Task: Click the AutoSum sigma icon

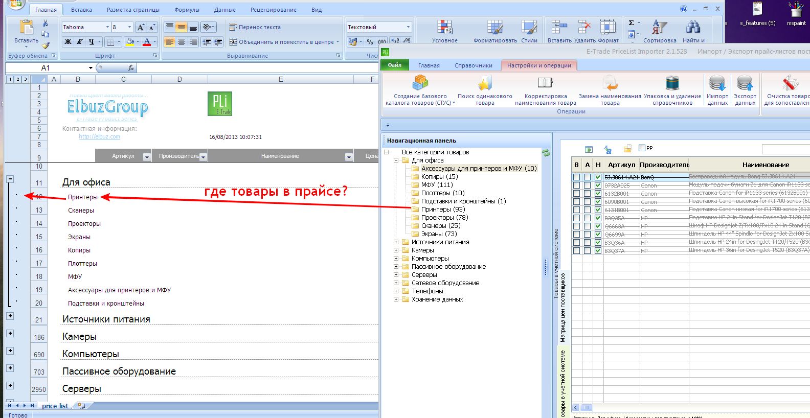Action: [x=632, y=23]
